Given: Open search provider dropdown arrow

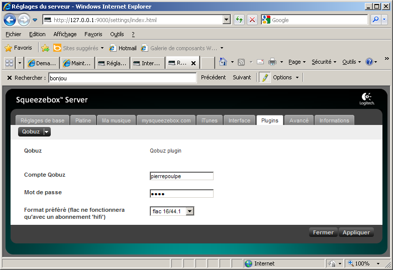Looking at the screenshot, I should (x=384, y=20).
